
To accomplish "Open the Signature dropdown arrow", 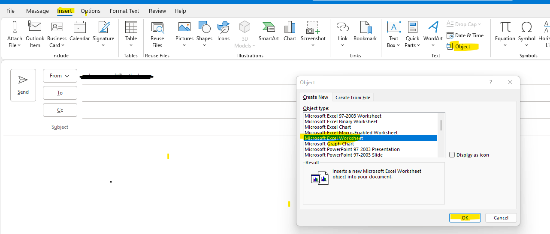I will 103,45.
